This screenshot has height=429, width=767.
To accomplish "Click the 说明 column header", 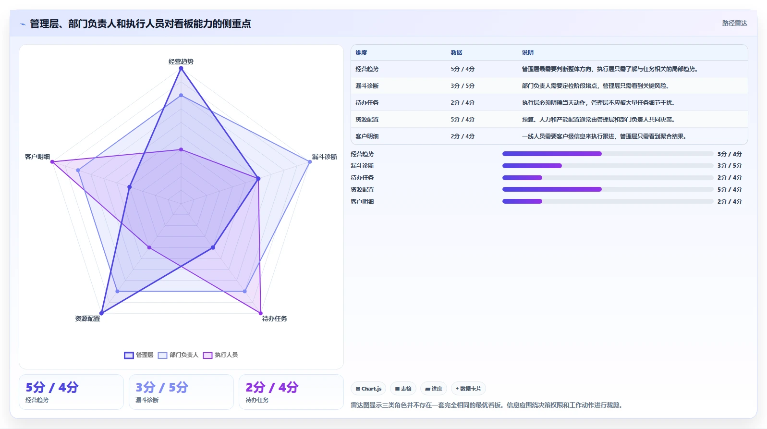I will pos(528,53).
